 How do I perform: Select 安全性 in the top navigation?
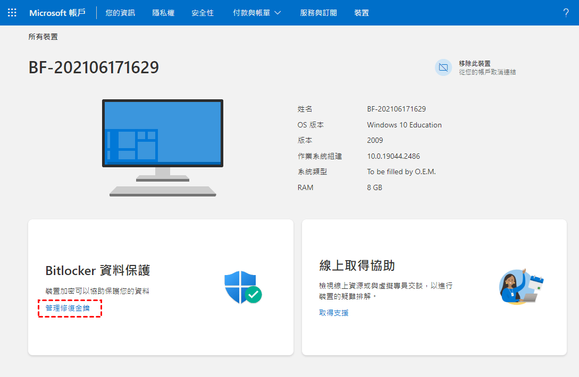click(203, 13)
